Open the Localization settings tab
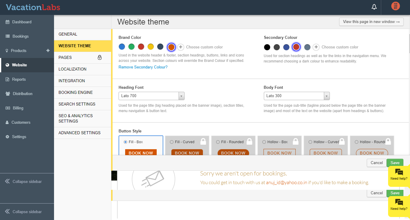Viewport: 410px width, 220px height. coord(72,69)
